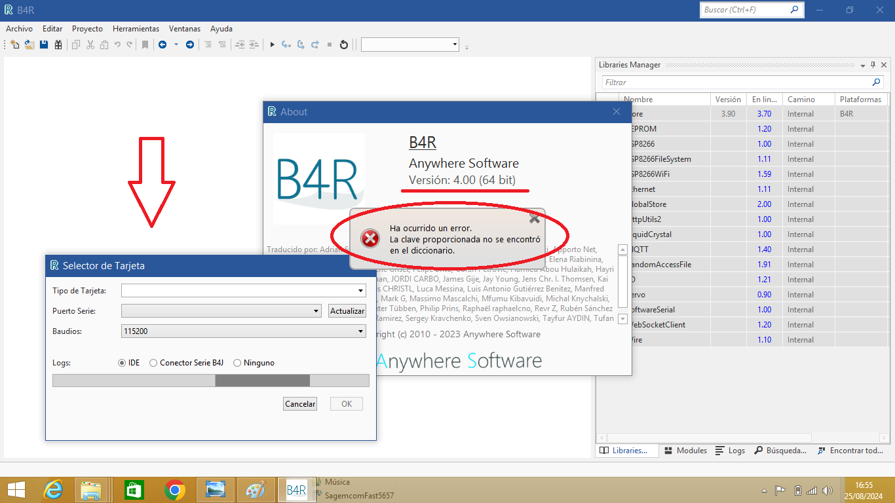
Task: Switch to the Modules tab
Action: click(685, 451)
